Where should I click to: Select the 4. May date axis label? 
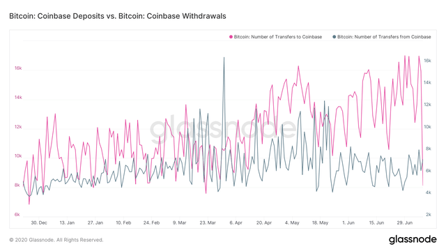(x=292, y=222)
